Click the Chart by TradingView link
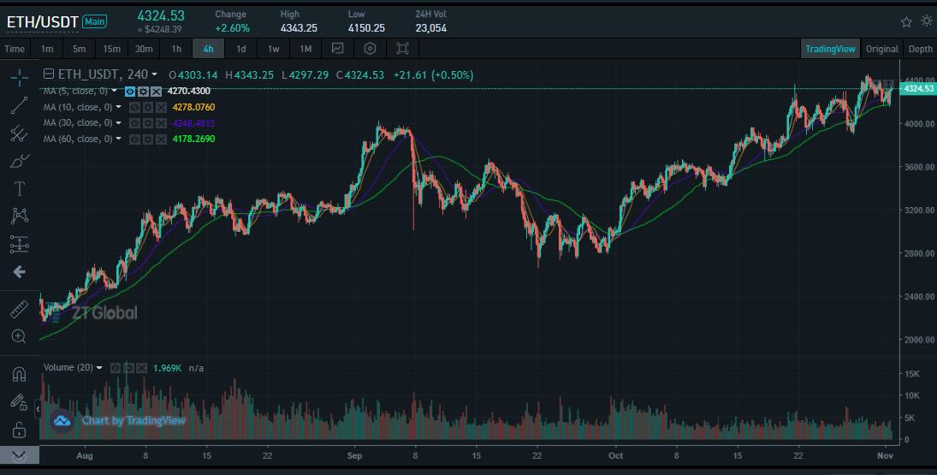 point(133,420)
